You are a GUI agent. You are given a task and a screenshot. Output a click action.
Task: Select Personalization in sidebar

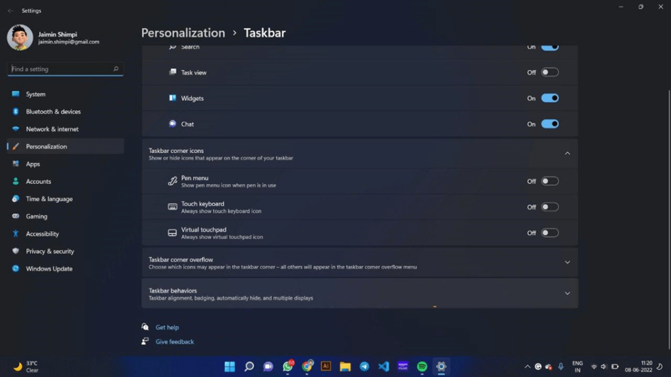[x=66, y=146]
